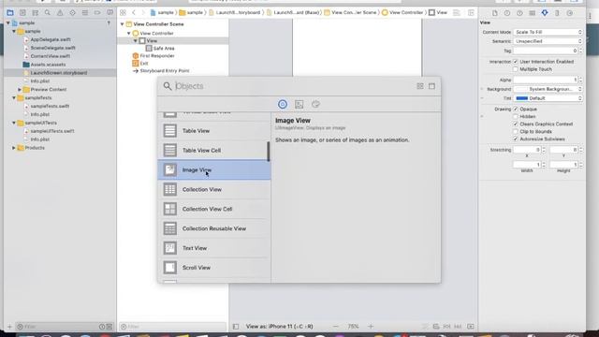Open the Connections inspector icon

(x=570, y=13)
